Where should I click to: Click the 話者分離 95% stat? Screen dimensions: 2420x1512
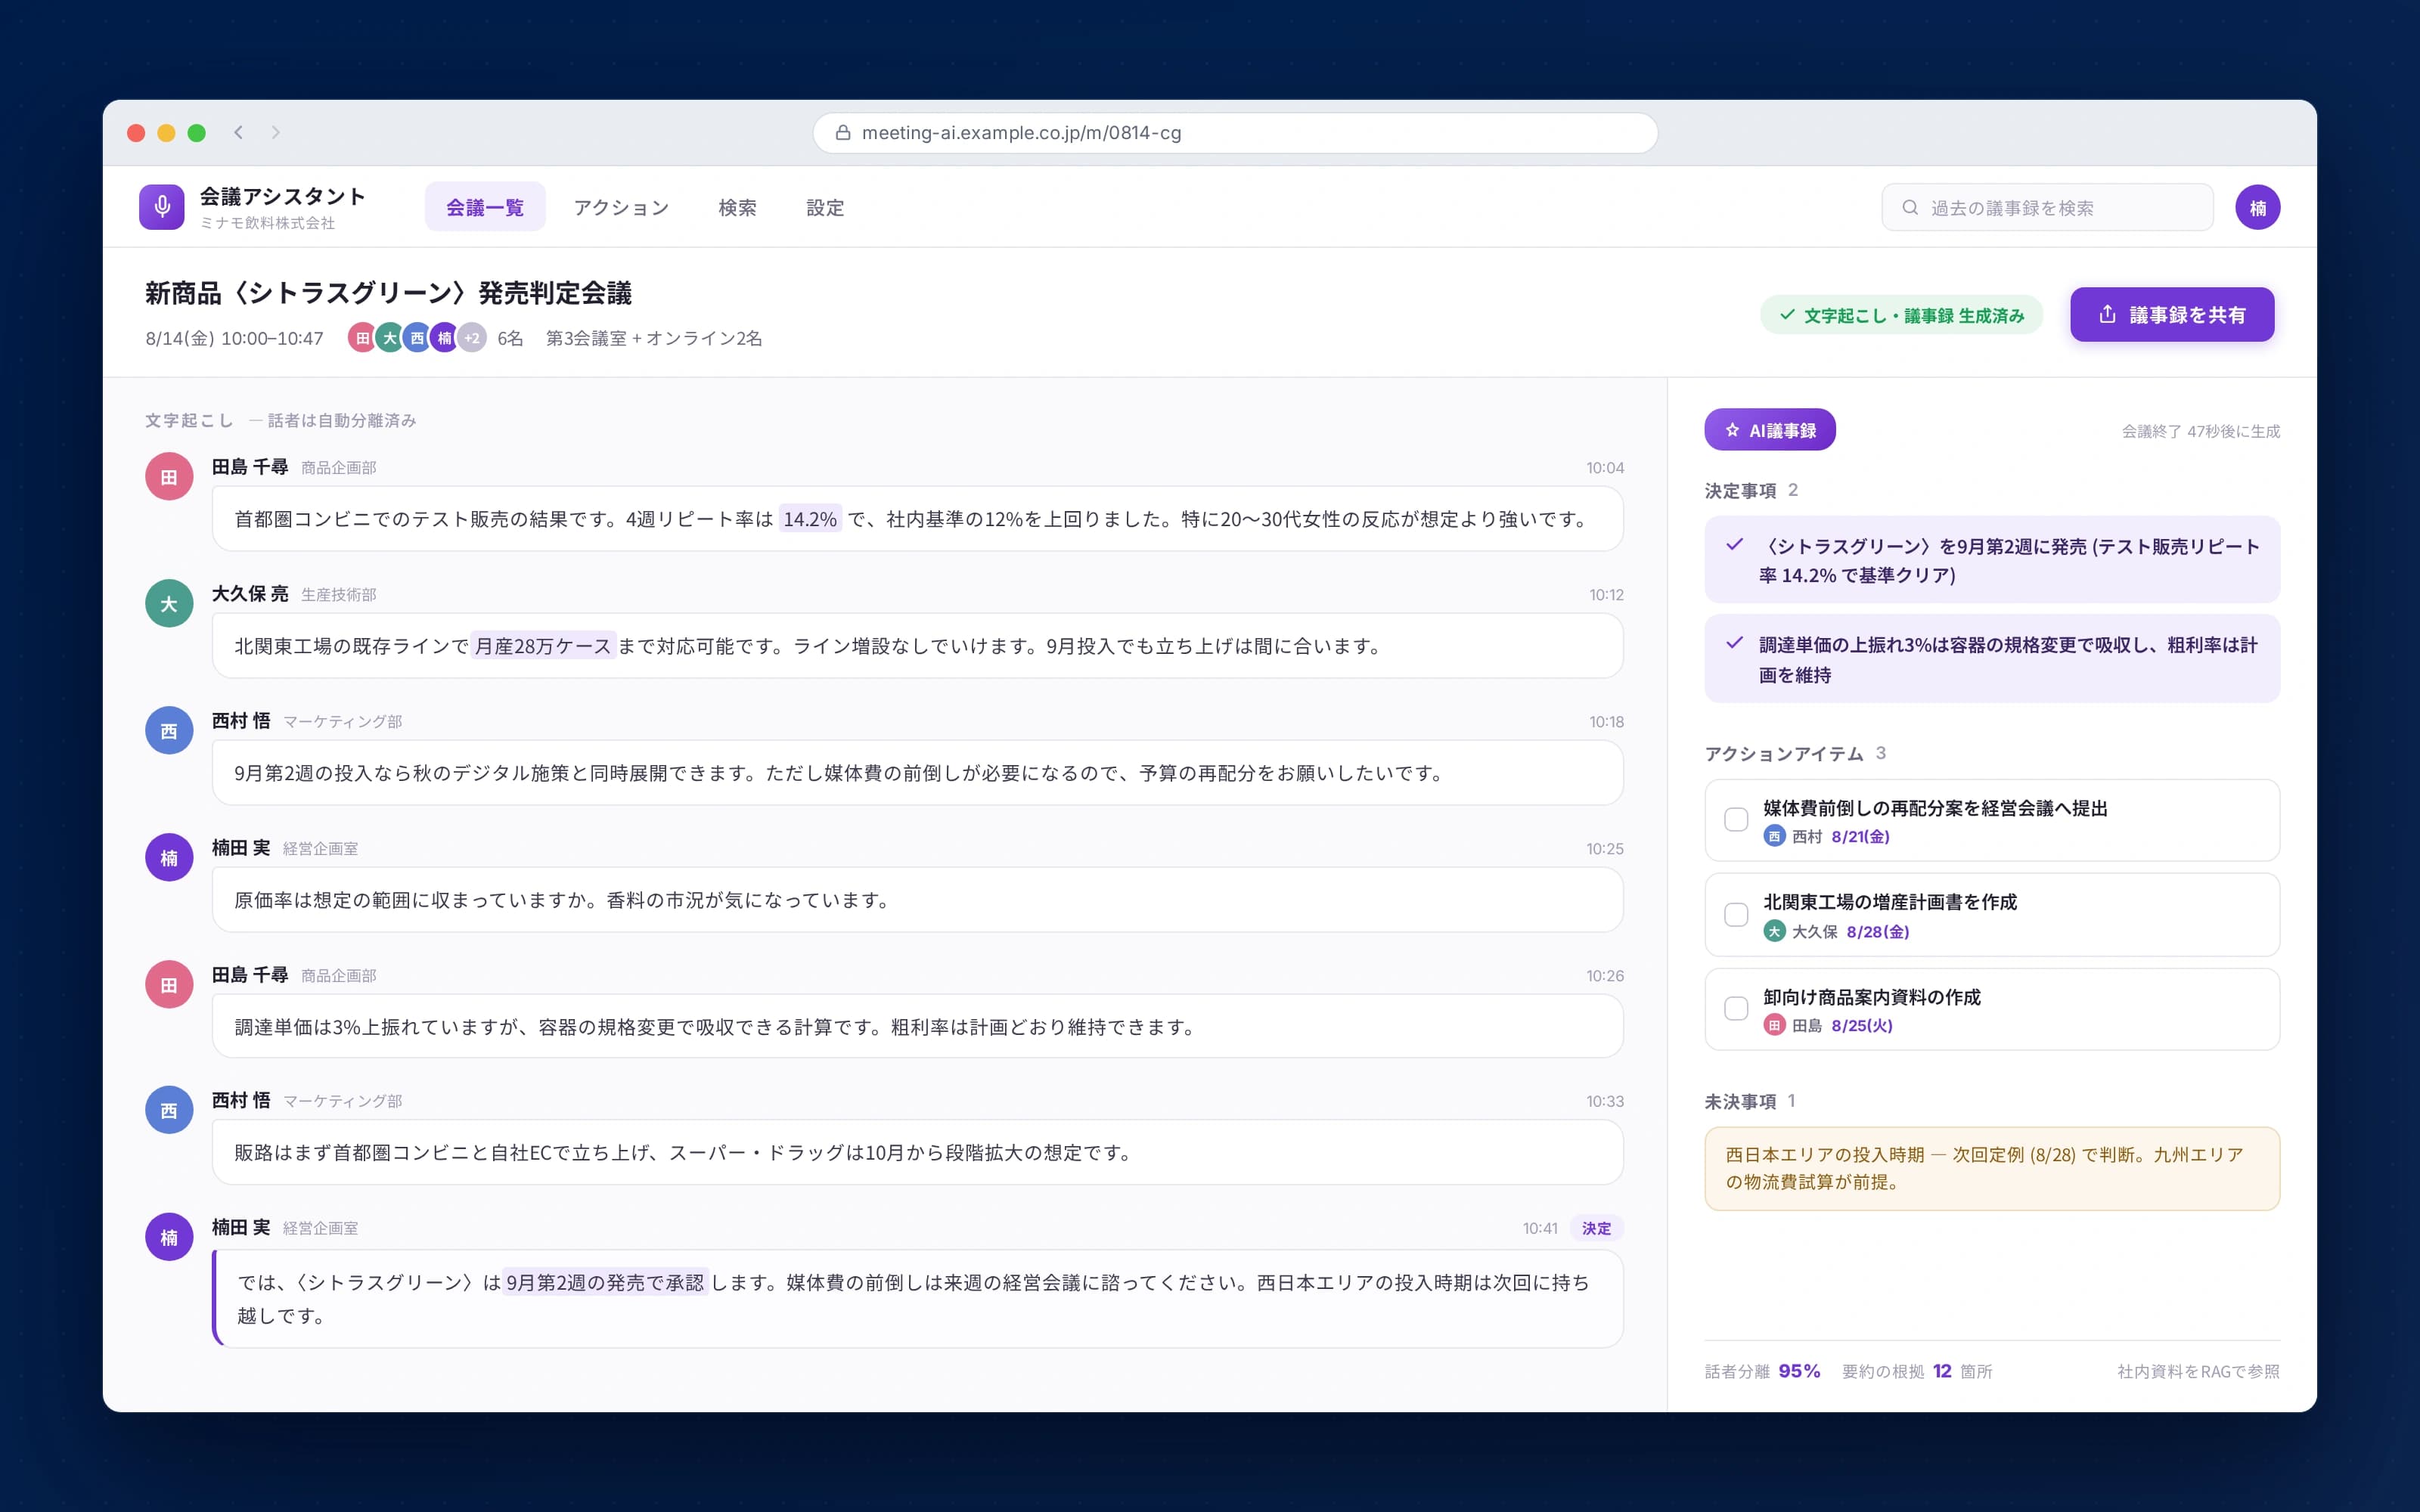(x=1762, y=1371)
